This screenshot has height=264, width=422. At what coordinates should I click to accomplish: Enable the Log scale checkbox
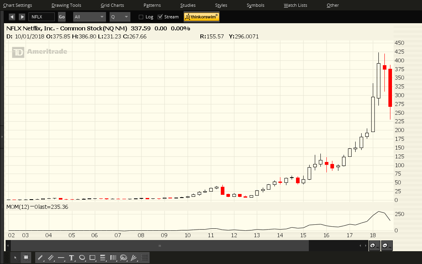click(x=141, y=17)
